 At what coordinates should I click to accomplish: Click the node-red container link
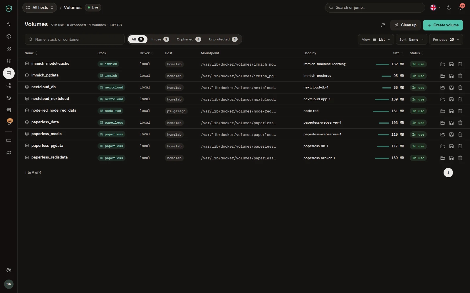pos(311,111)
